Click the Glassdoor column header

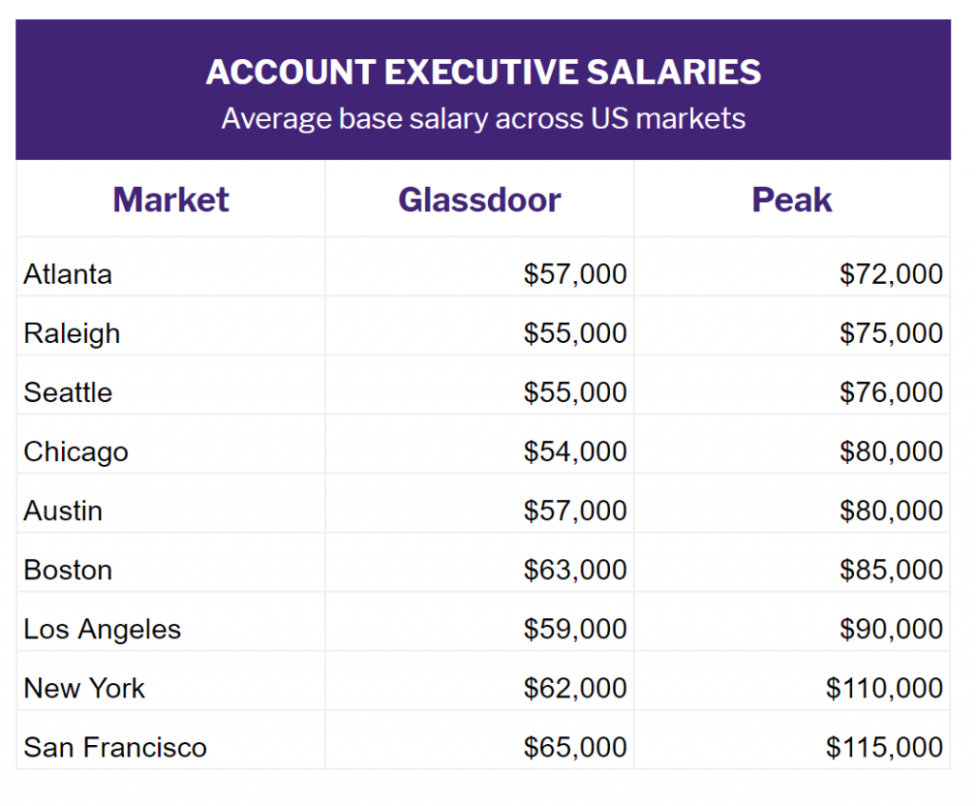point(479,200)
